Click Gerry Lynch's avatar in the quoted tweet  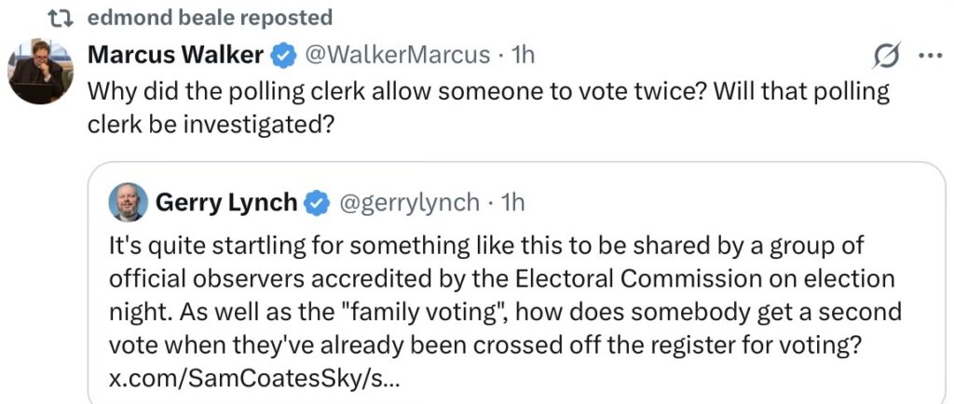coord(128,202)
